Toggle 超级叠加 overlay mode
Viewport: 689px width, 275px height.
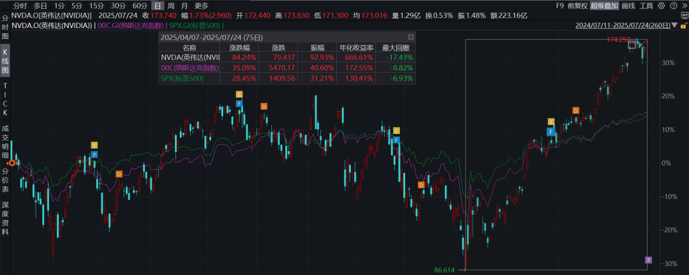(x=604, y=6)
